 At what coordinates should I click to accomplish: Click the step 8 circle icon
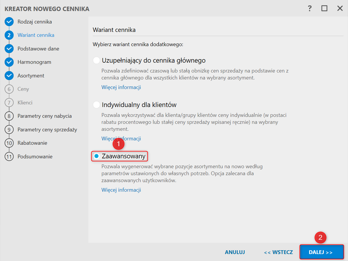9,116
